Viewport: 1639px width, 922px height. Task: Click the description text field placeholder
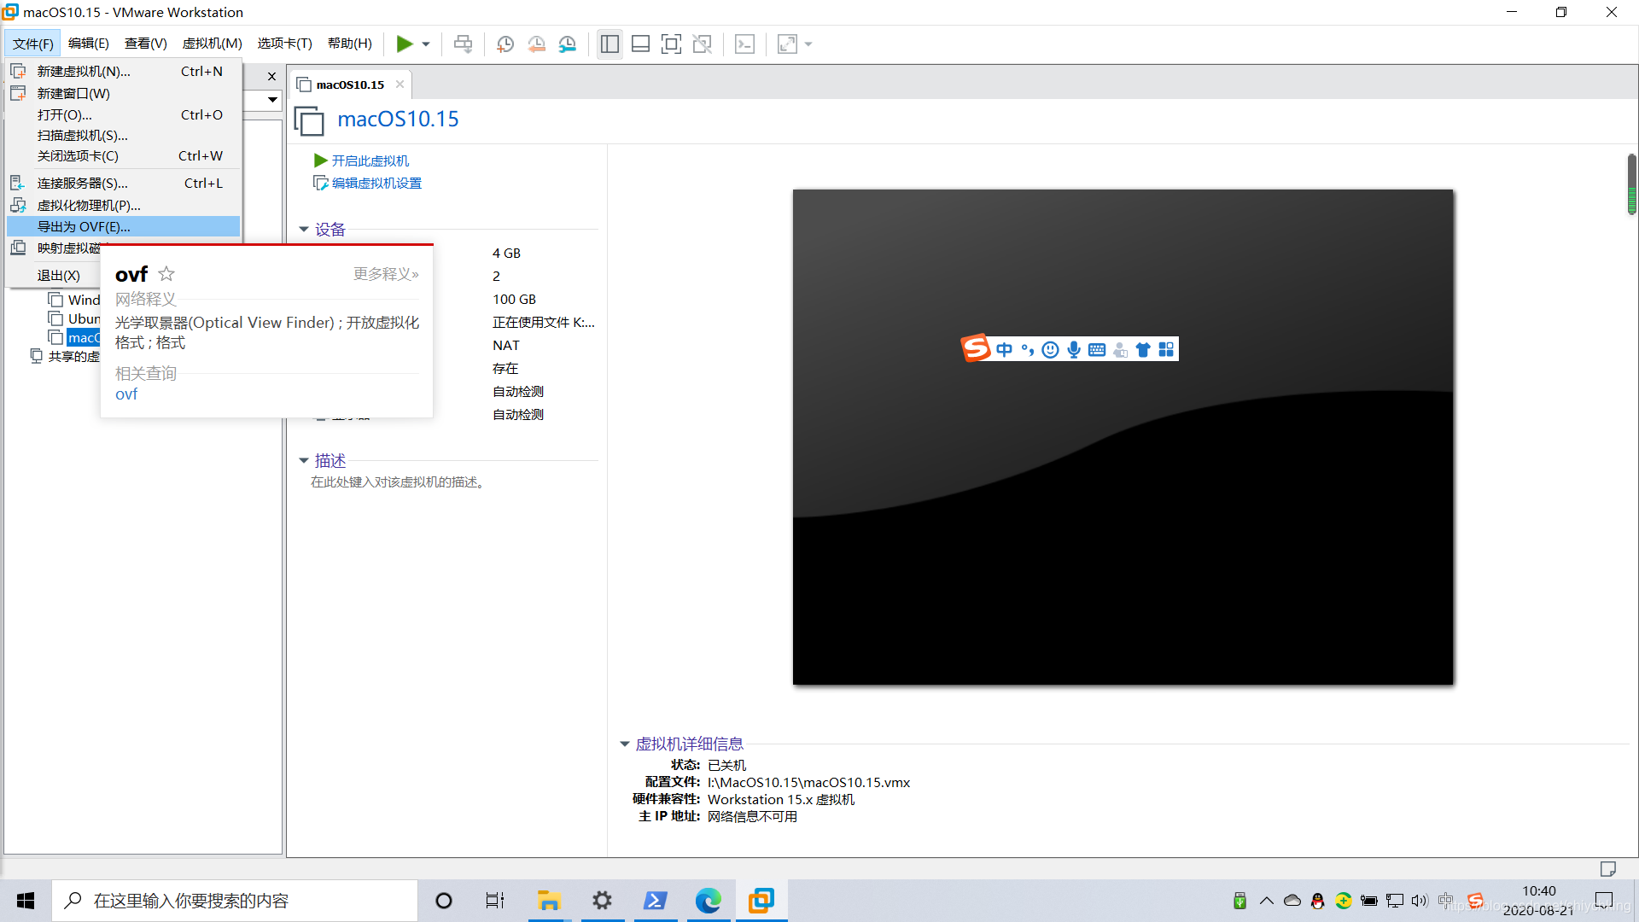coord(399,482)
